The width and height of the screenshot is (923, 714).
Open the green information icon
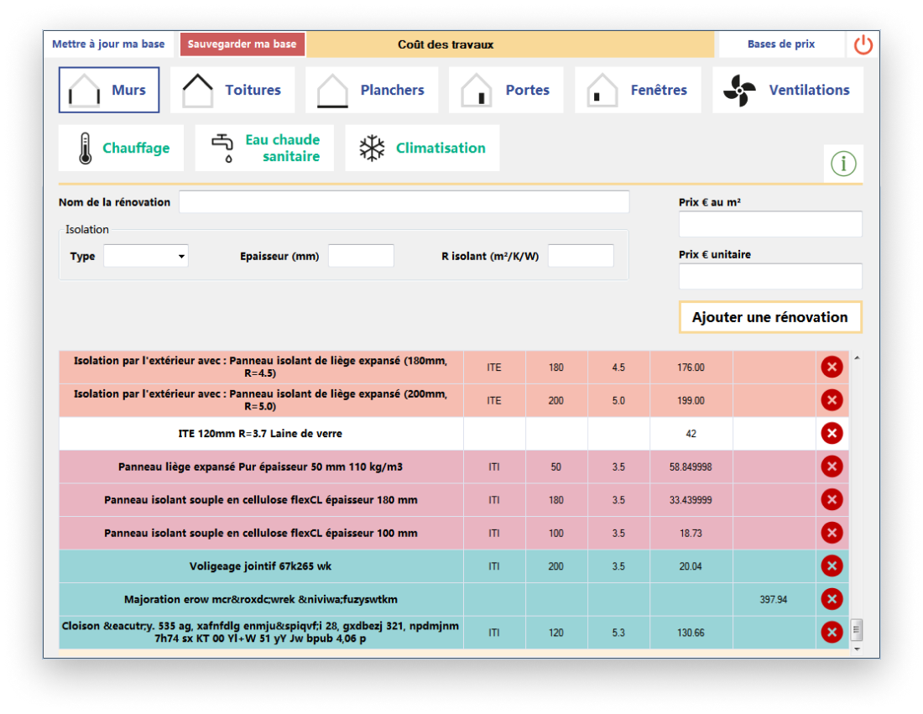click(x=843, y=164)
